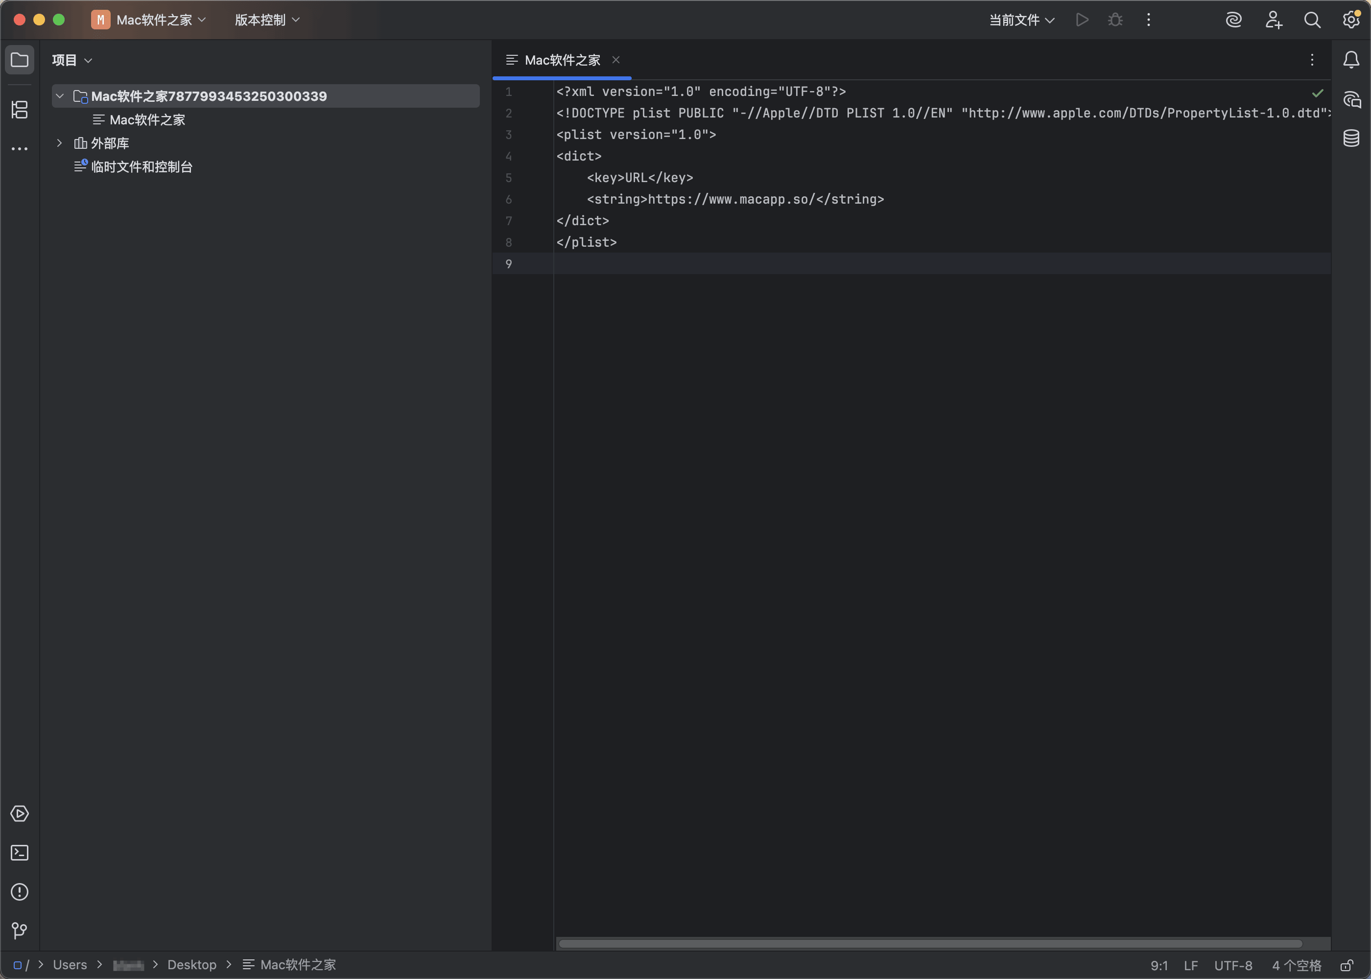Open the Database tool window
This screenshot has width=1371, height=979.
[x=1351, y=138]
